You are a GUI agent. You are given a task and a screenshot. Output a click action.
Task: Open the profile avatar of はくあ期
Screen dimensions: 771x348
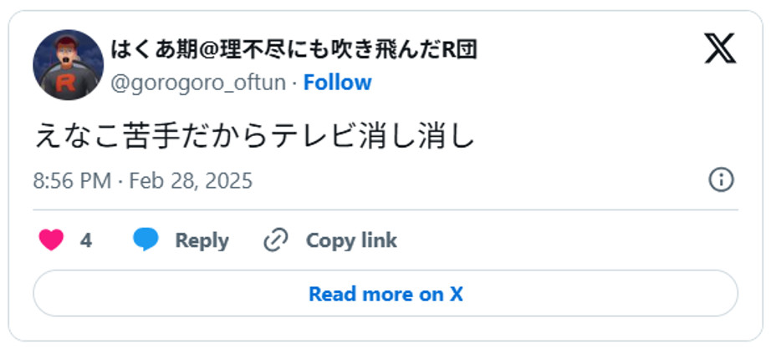(67, 65)
